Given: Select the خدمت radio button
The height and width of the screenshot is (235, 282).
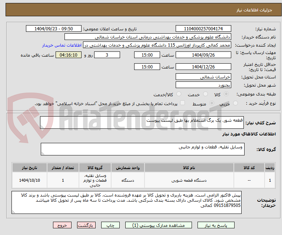Looking at the screenshot, I should (205, 94).
